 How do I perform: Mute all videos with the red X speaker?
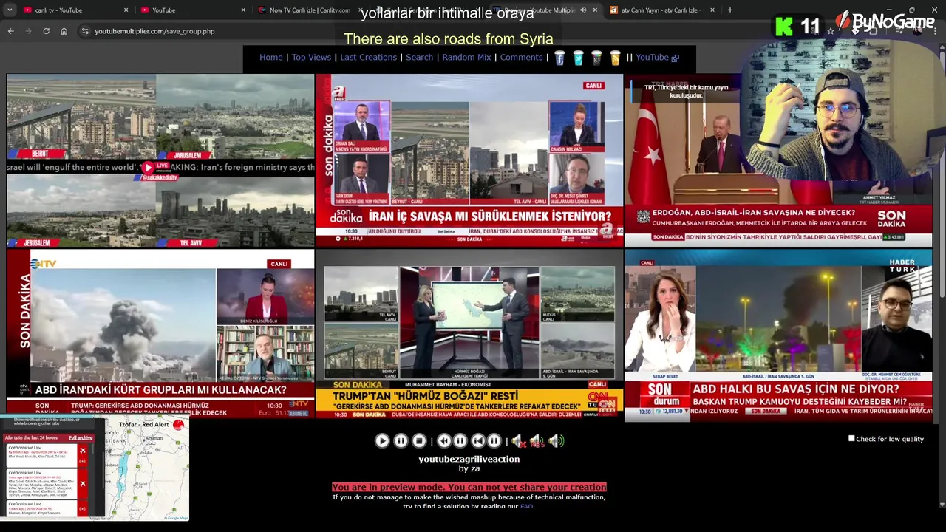coord(519,441)
